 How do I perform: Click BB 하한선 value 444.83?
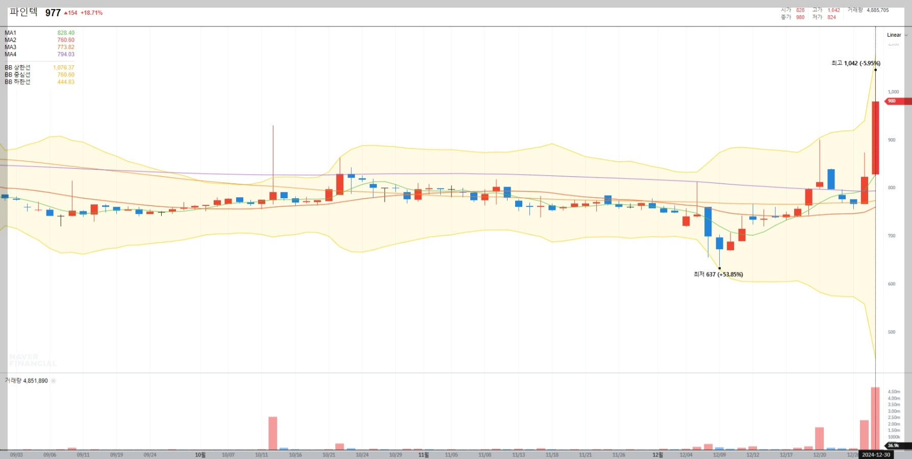tap(66, 82)
